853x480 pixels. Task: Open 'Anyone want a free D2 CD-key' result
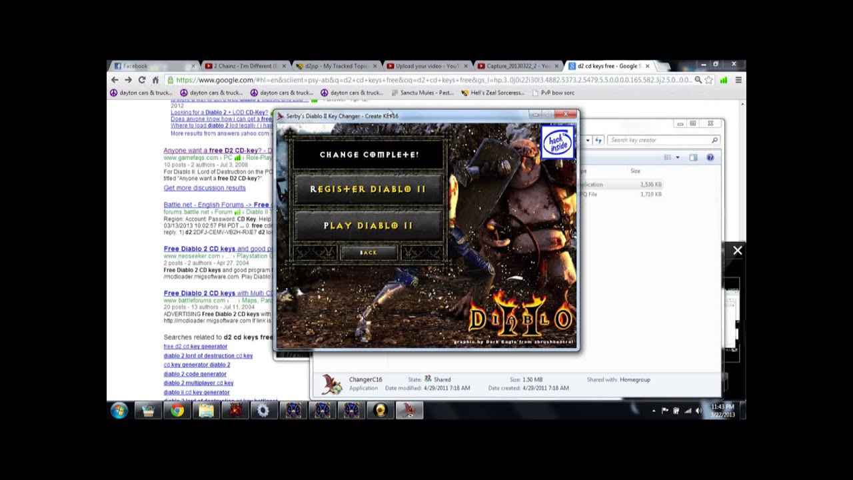tap(218, 151)
